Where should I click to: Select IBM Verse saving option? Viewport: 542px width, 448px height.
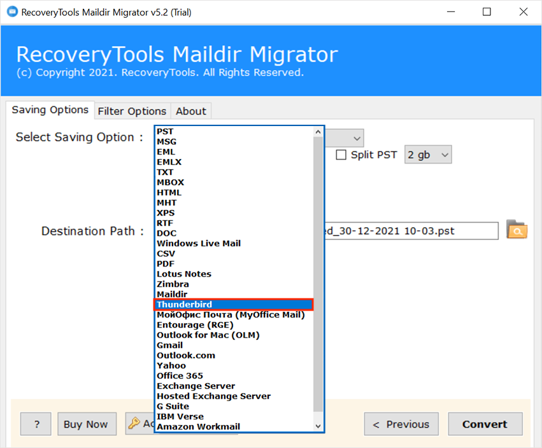point(234,417)
